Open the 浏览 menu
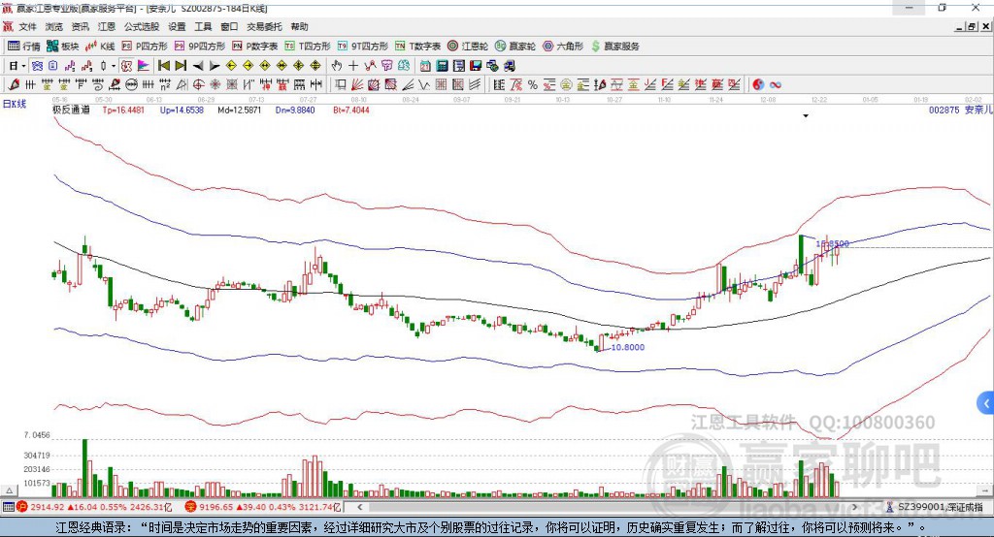 [54, 26]
